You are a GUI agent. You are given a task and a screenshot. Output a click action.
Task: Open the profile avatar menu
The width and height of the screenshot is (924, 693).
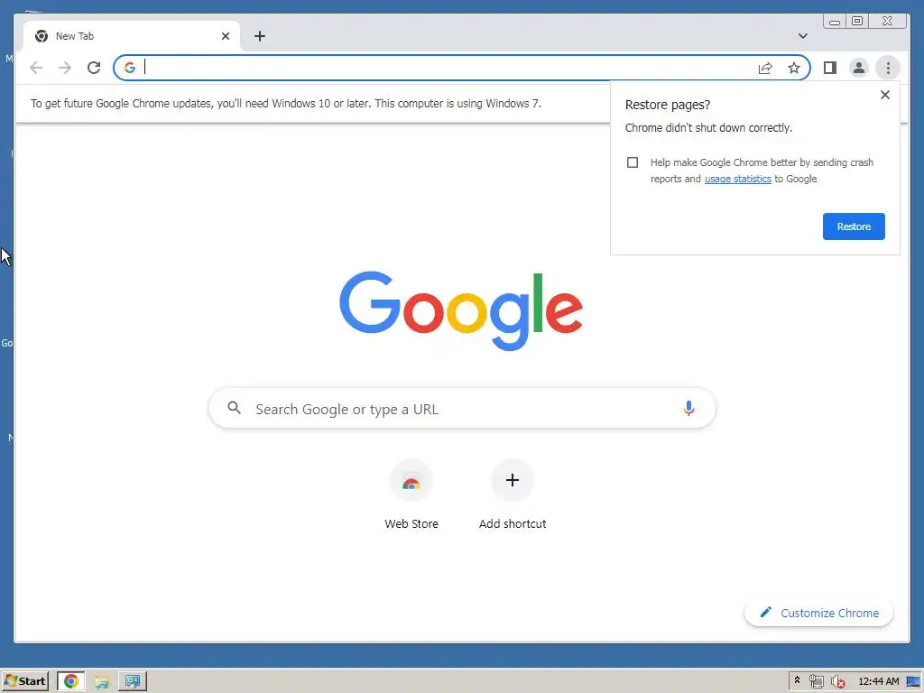coord(859,68)
